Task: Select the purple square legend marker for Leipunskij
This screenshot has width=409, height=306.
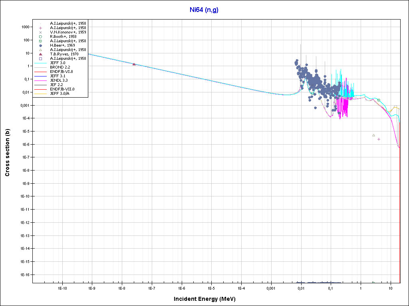Action: (40, 59)
